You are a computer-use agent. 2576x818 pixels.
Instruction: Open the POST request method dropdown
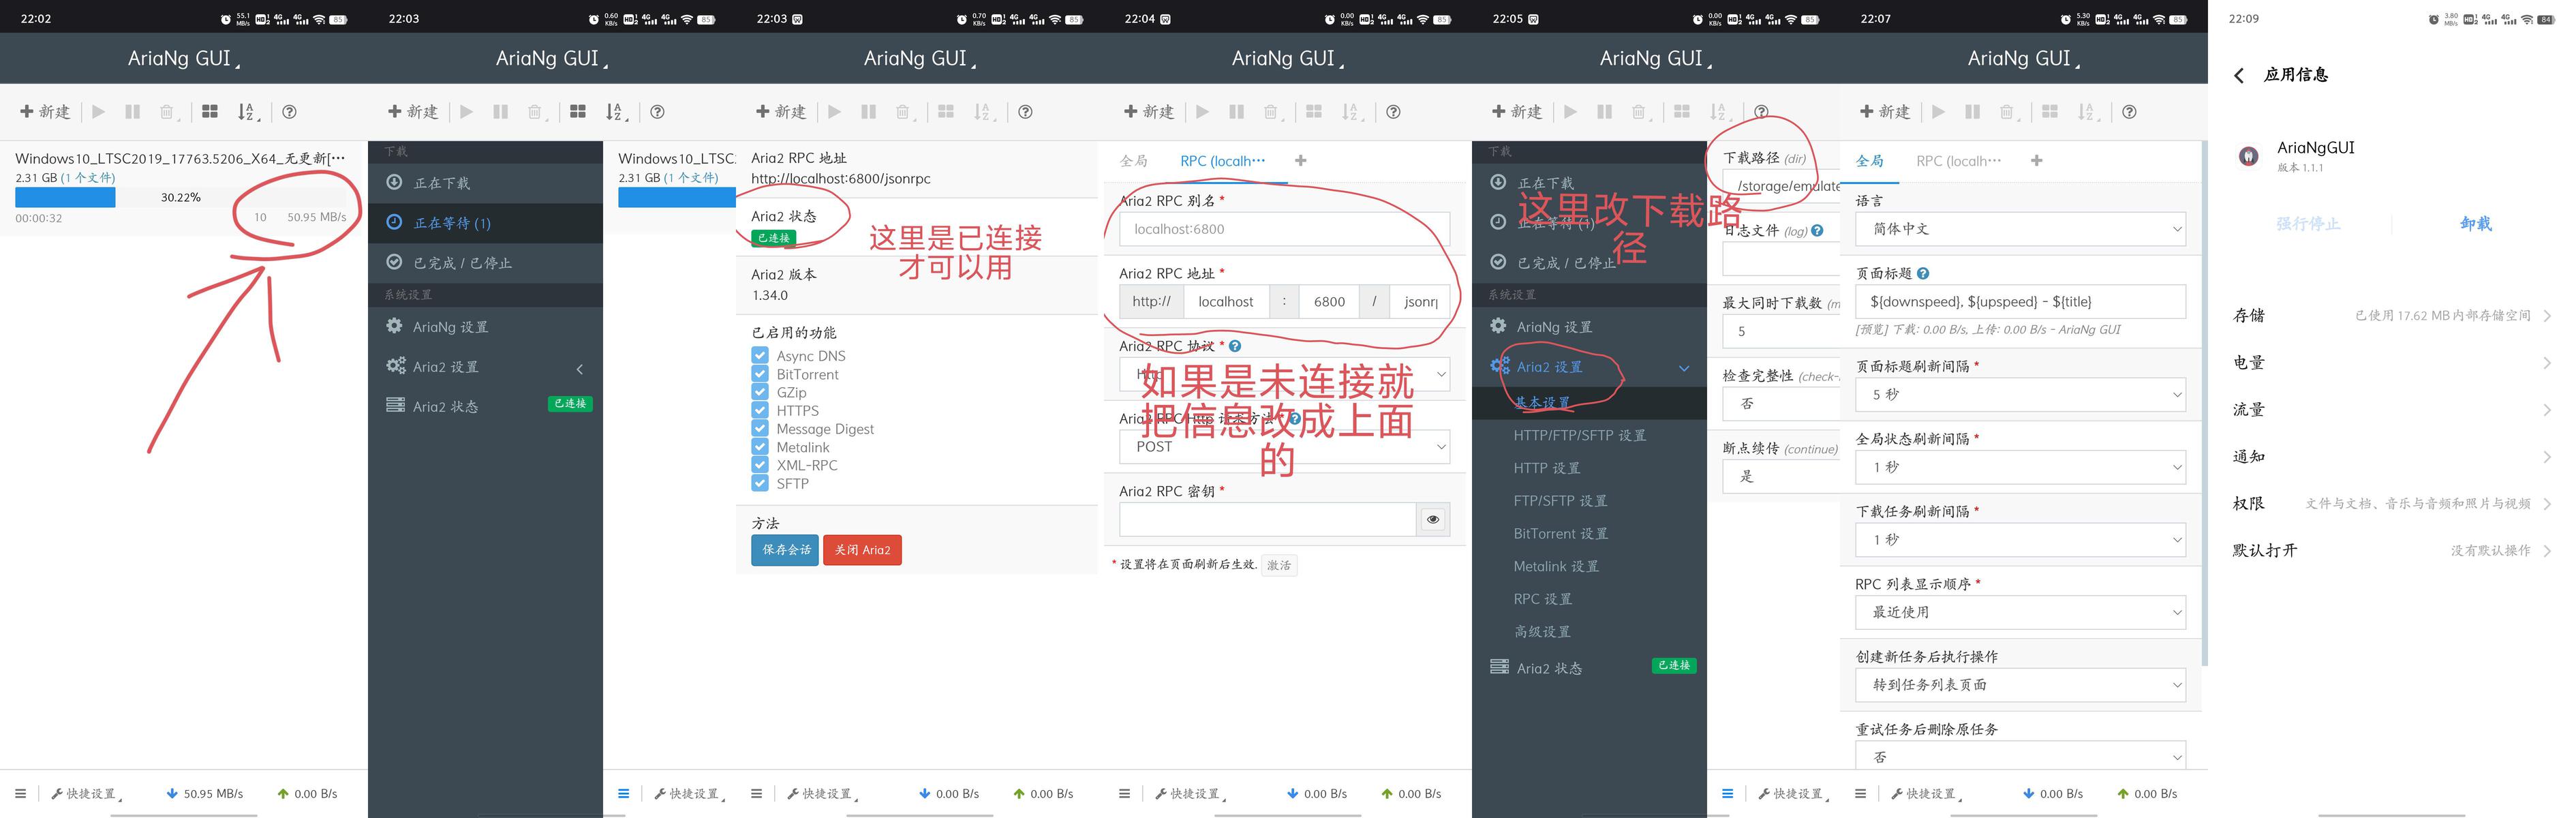(x=1284, y=447)
